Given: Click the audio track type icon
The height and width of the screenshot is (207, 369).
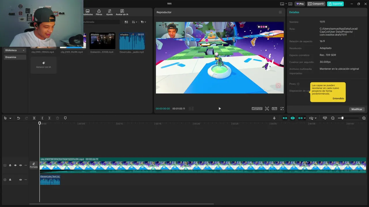Looking at the screenshot, I should click(5, 180).
